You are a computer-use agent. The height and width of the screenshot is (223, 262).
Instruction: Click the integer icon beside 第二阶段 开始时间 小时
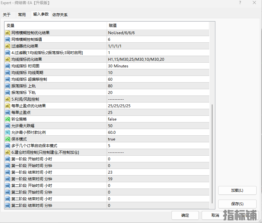tap(8, 186)
